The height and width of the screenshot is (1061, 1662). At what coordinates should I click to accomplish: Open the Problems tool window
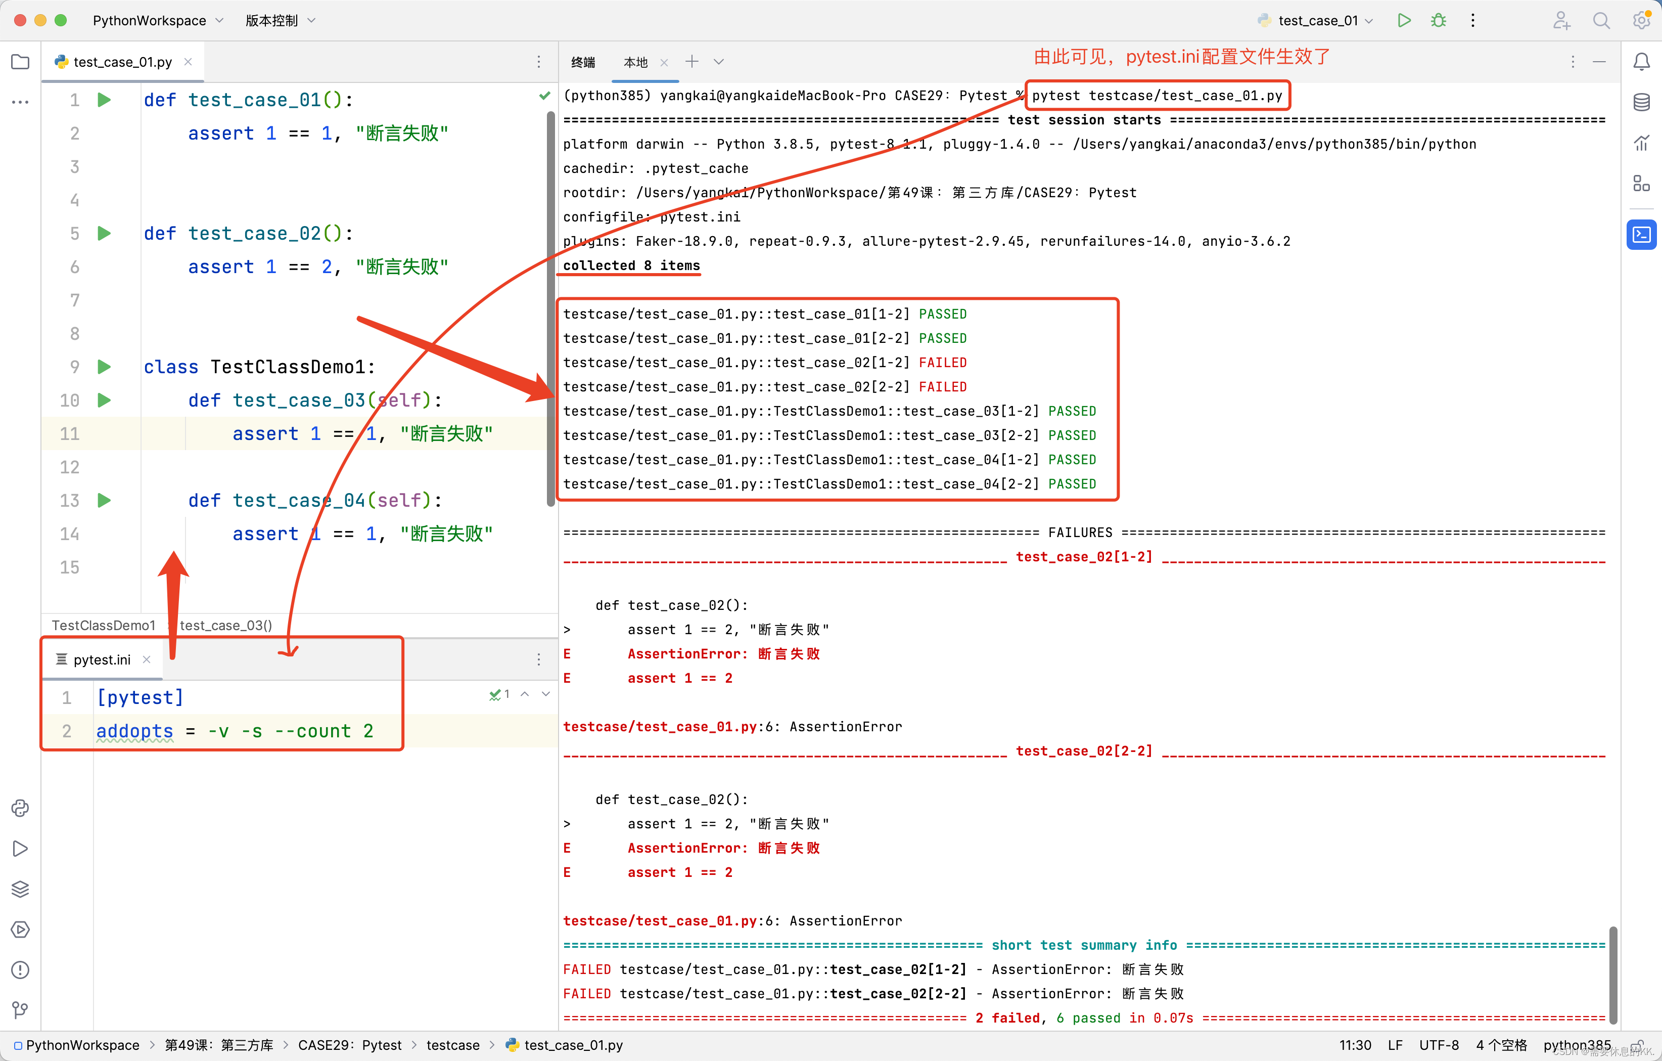tap(21, 970)
